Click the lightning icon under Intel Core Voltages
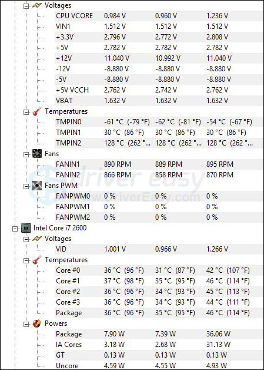This screenshot has width=264, height=370. click(37, 239)
